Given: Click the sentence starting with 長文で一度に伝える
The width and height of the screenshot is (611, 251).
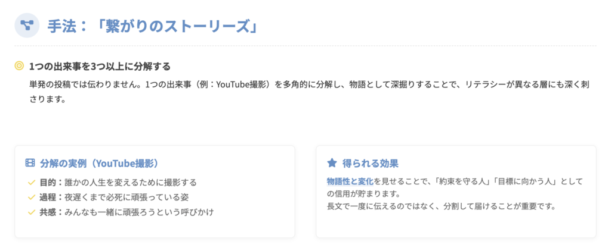Looking at the screenshot, I should pyautogui.click(x=441, y=206).
